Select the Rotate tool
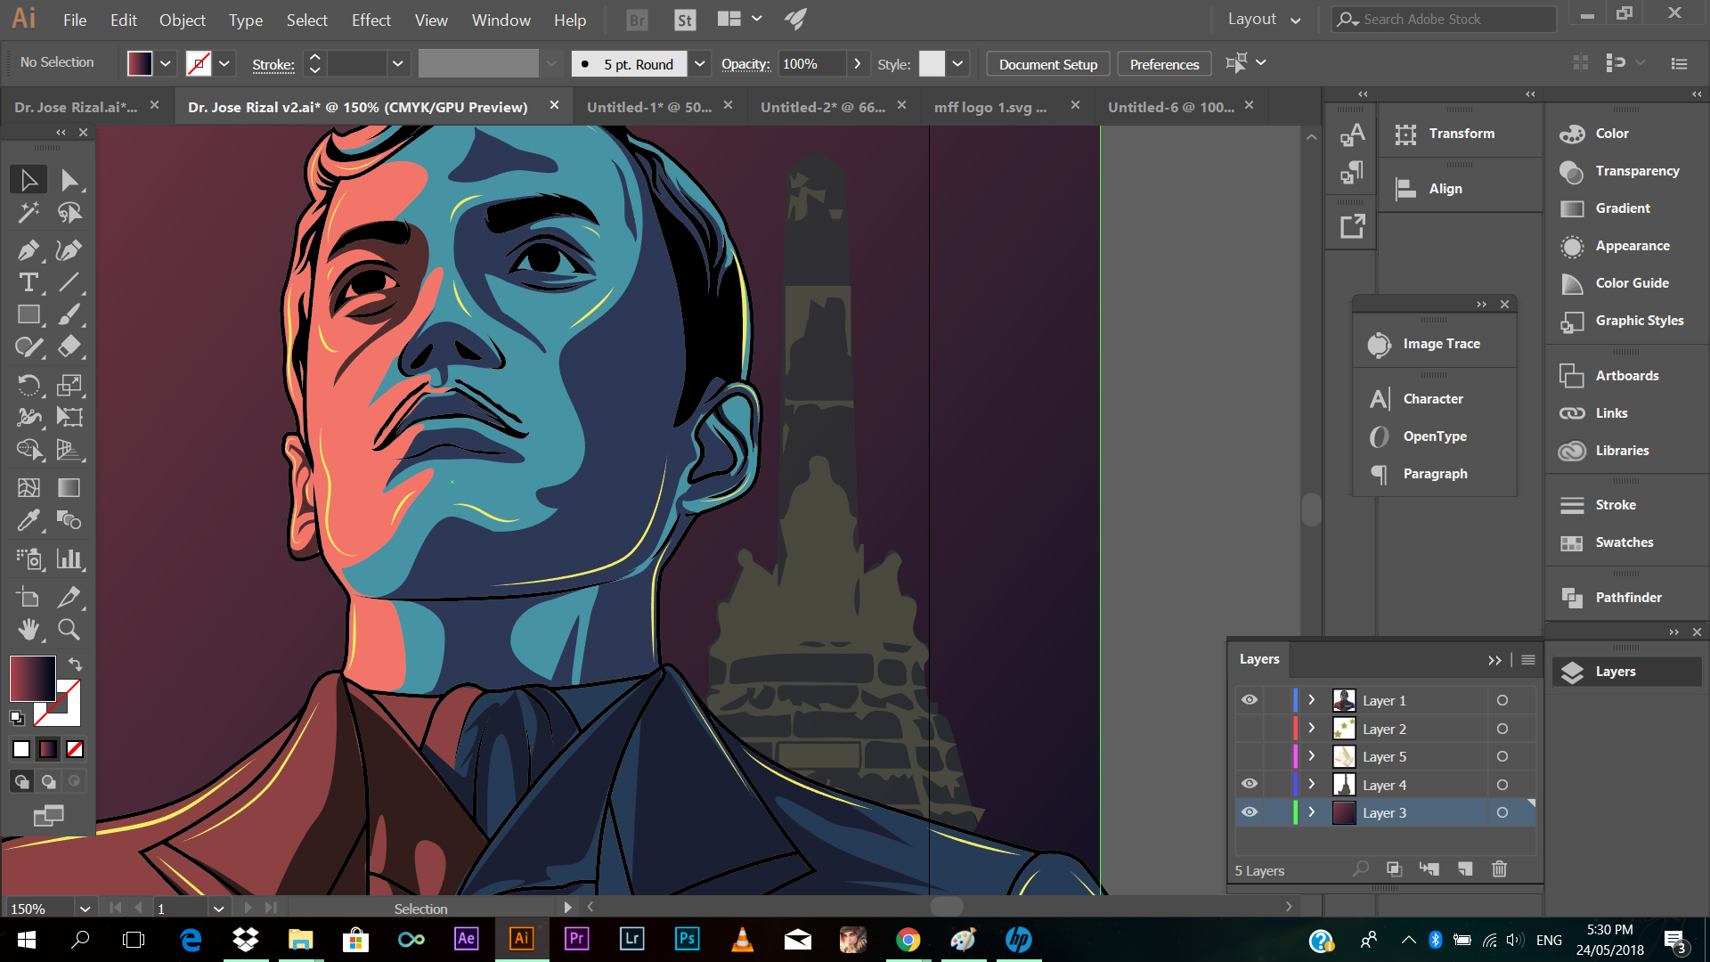 (x=28, y=385)
